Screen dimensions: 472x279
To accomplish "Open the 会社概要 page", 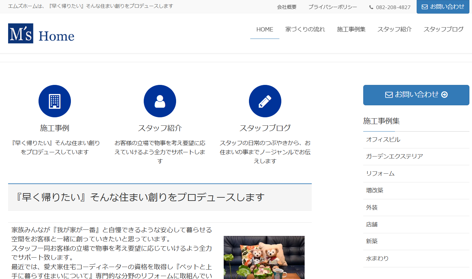I will [x=287, y=6].
